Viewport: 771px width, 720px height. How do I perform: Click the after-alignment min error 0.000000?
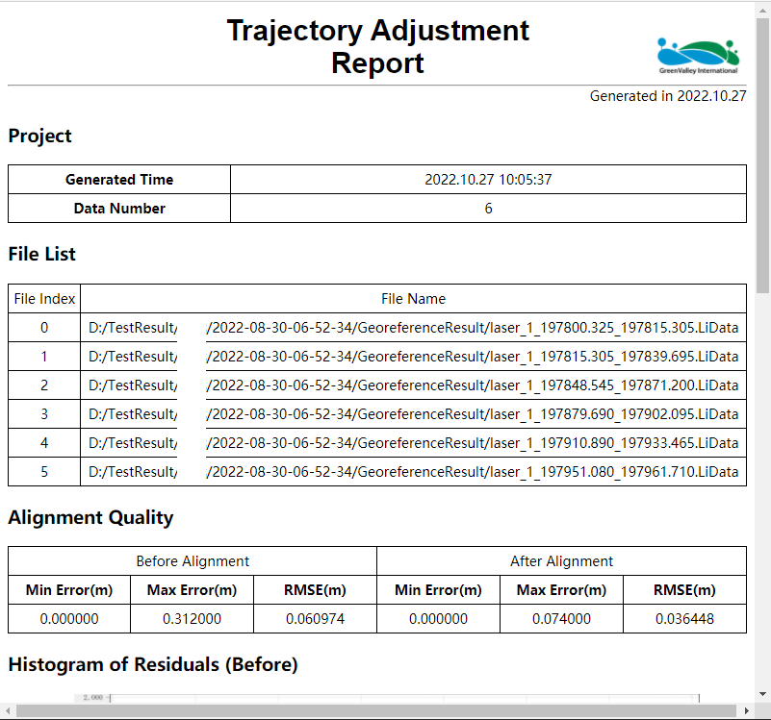pyautogui.click(x=438, y=619)
